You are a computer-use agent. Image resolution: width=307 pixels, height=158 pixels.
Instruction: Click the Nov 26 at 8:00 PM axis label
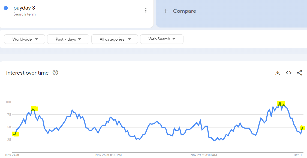[x=109, y=155]
